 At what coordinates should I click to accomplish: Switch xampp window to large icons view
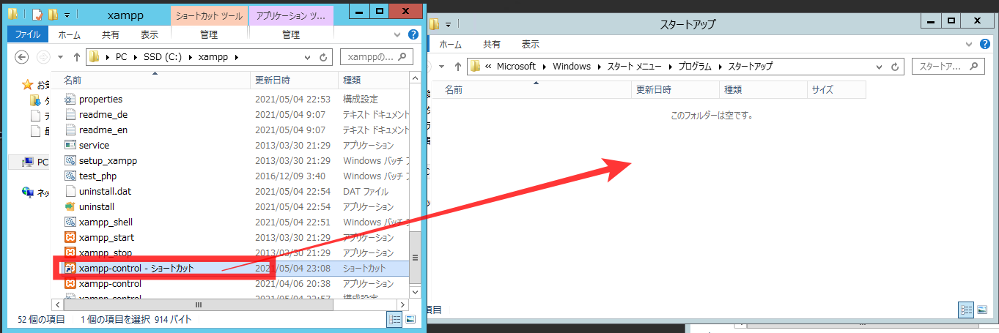410,319
